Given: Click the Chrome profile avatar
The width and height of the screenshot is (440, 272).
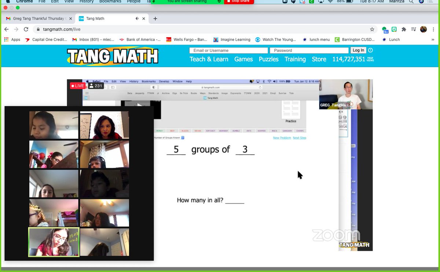Looking at the screenshot, I should pyautogui.click(x=423, y=29).
